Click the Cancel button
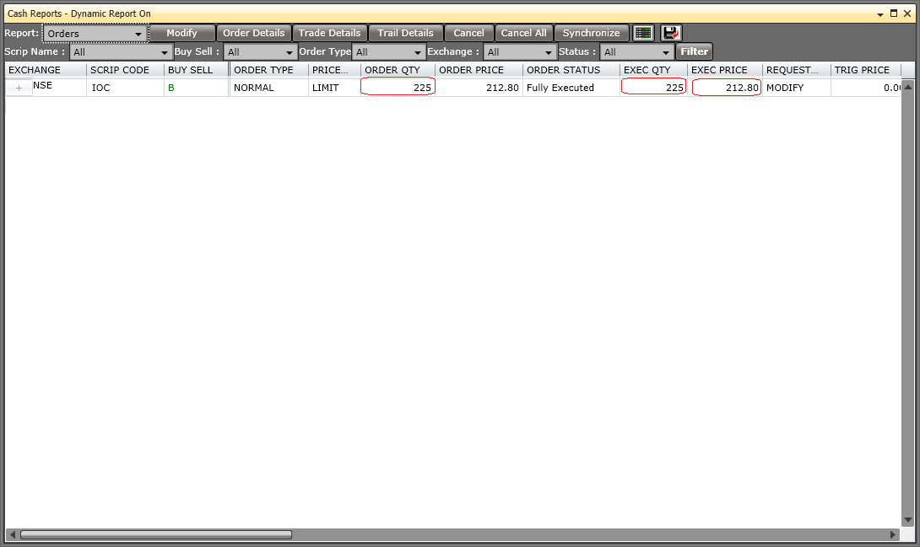This screenshot has height=547, width=920. click(468, 33)
